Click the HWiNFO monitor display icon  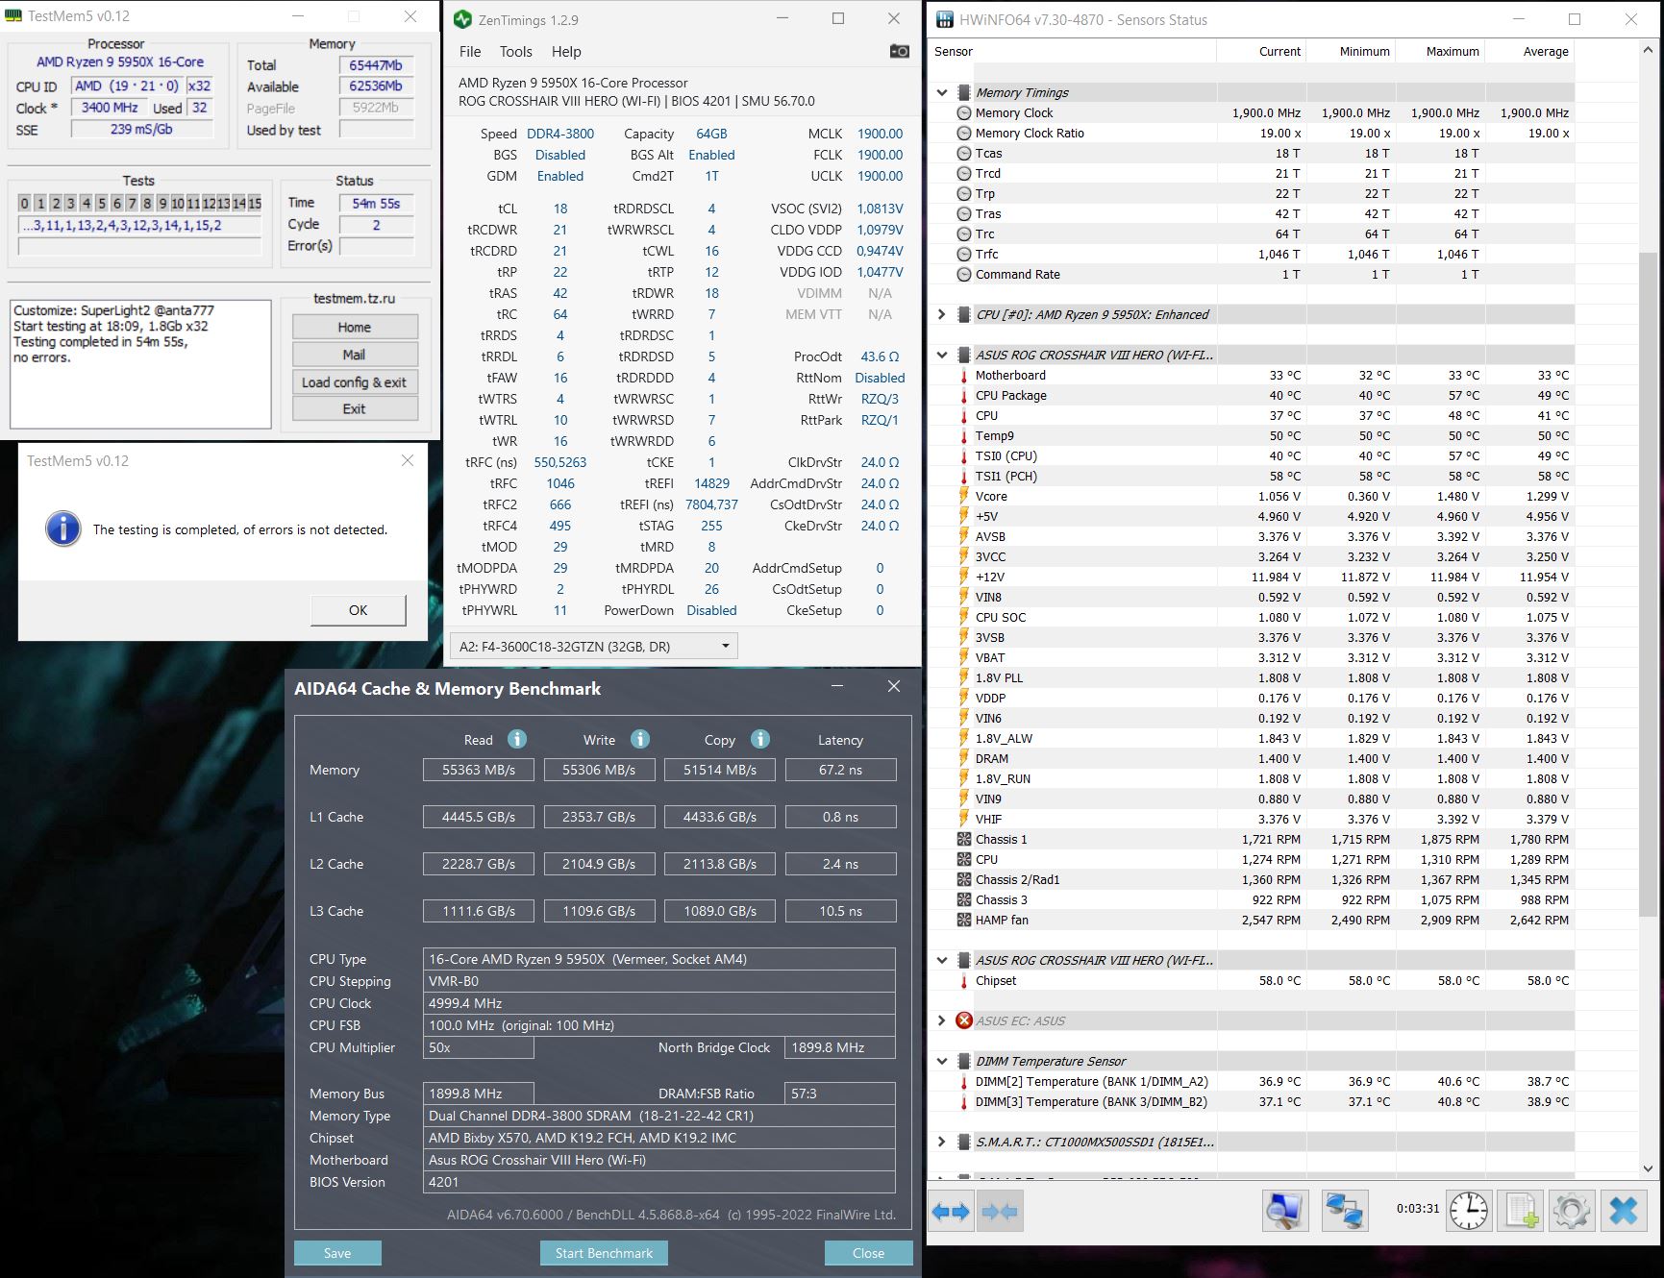1285,1211
